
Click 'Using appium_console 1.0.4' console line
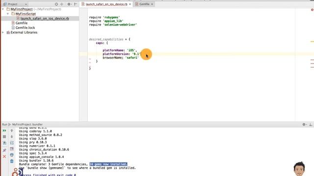pyautogui.click(x=41, y=157)
